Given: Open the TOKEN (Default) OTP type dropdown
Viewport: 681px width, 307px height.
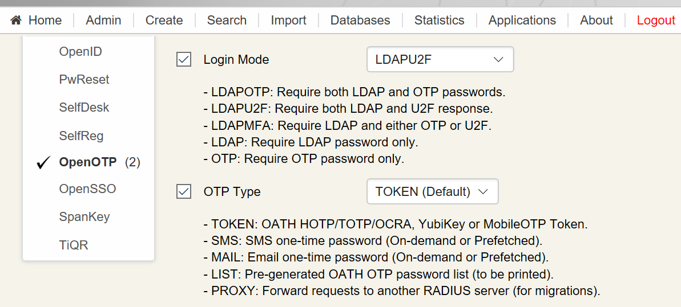Looking at the screenshot, I should pos(433,191).
